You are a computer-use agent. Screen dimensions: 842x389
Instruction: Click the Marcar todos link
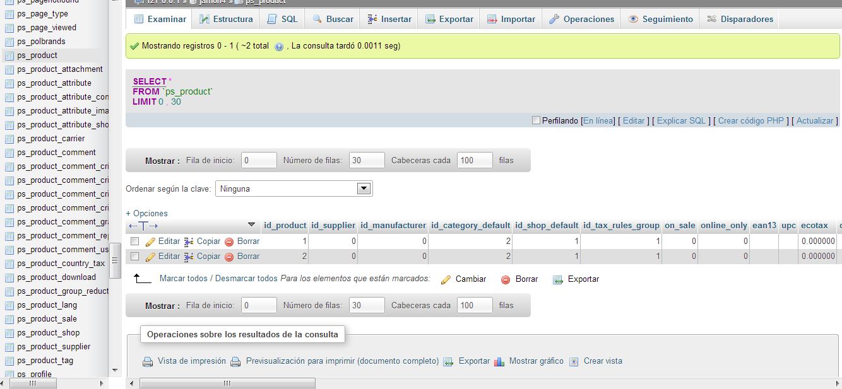coord(184,279)
